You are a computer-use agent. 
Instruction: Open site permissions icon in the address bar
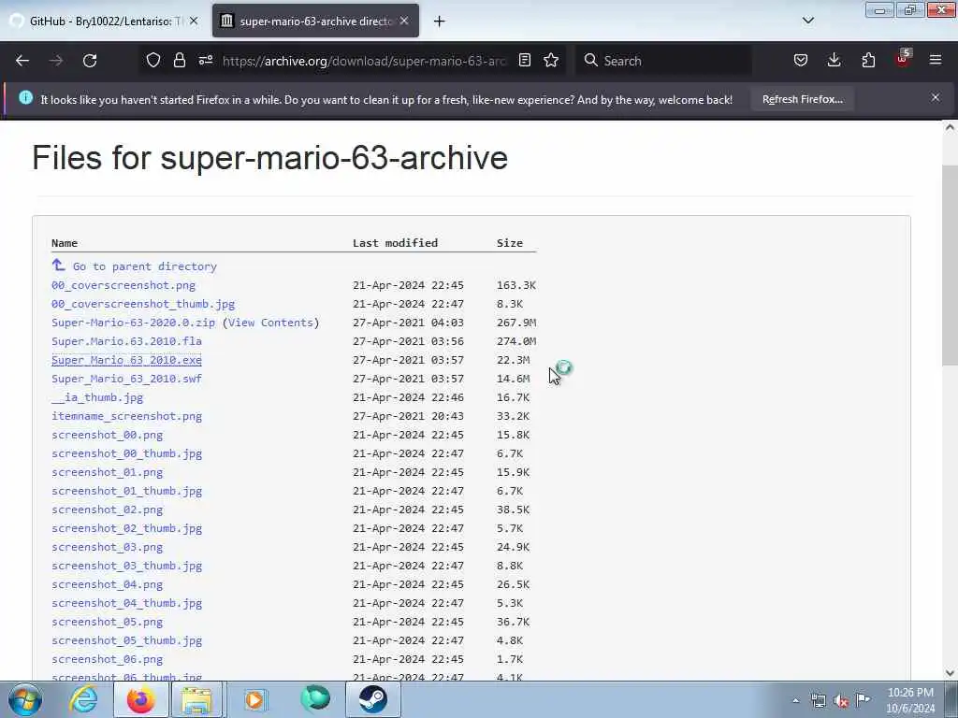point(206,60)
